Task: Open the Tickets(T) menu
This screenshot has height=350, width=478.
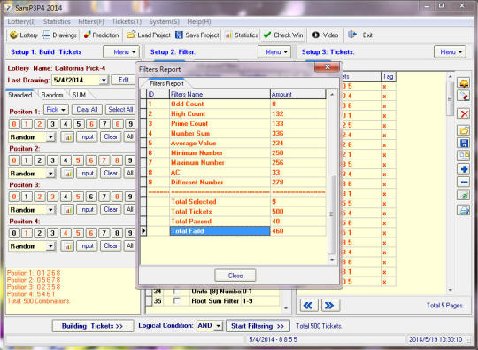Action: 127,21
